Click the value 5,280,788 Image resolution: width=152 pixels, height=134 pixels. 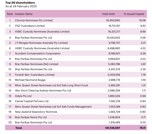click(114, 64)
